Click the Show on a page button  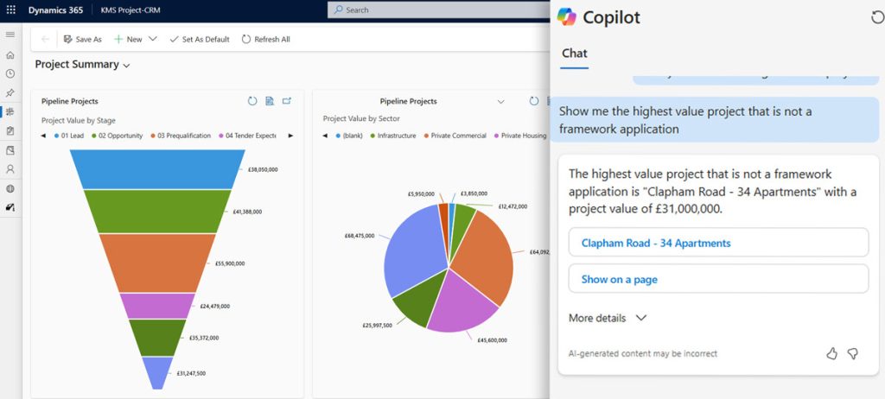[619, 279]
